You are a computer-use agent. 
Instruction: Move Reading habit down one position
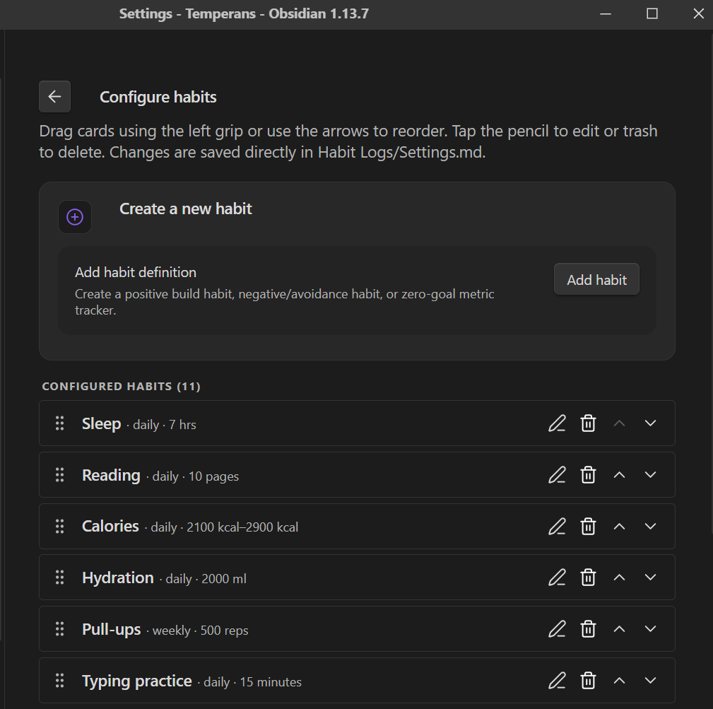point(651,475)
